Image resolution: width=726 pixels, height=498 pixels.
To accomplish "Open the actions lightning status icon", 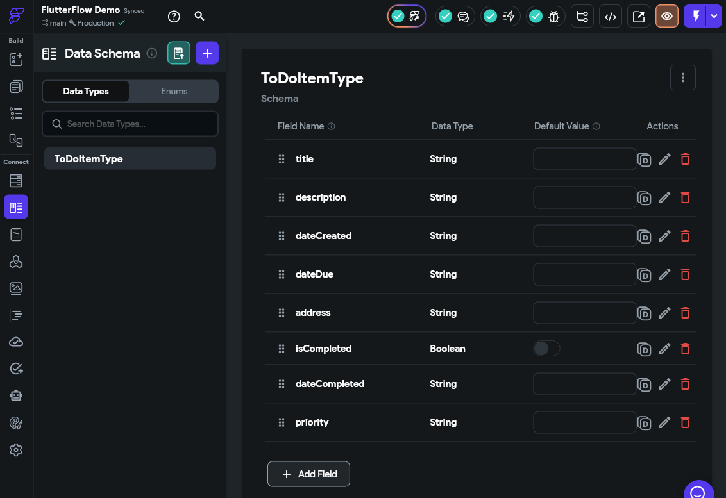I will pos(500,16).
